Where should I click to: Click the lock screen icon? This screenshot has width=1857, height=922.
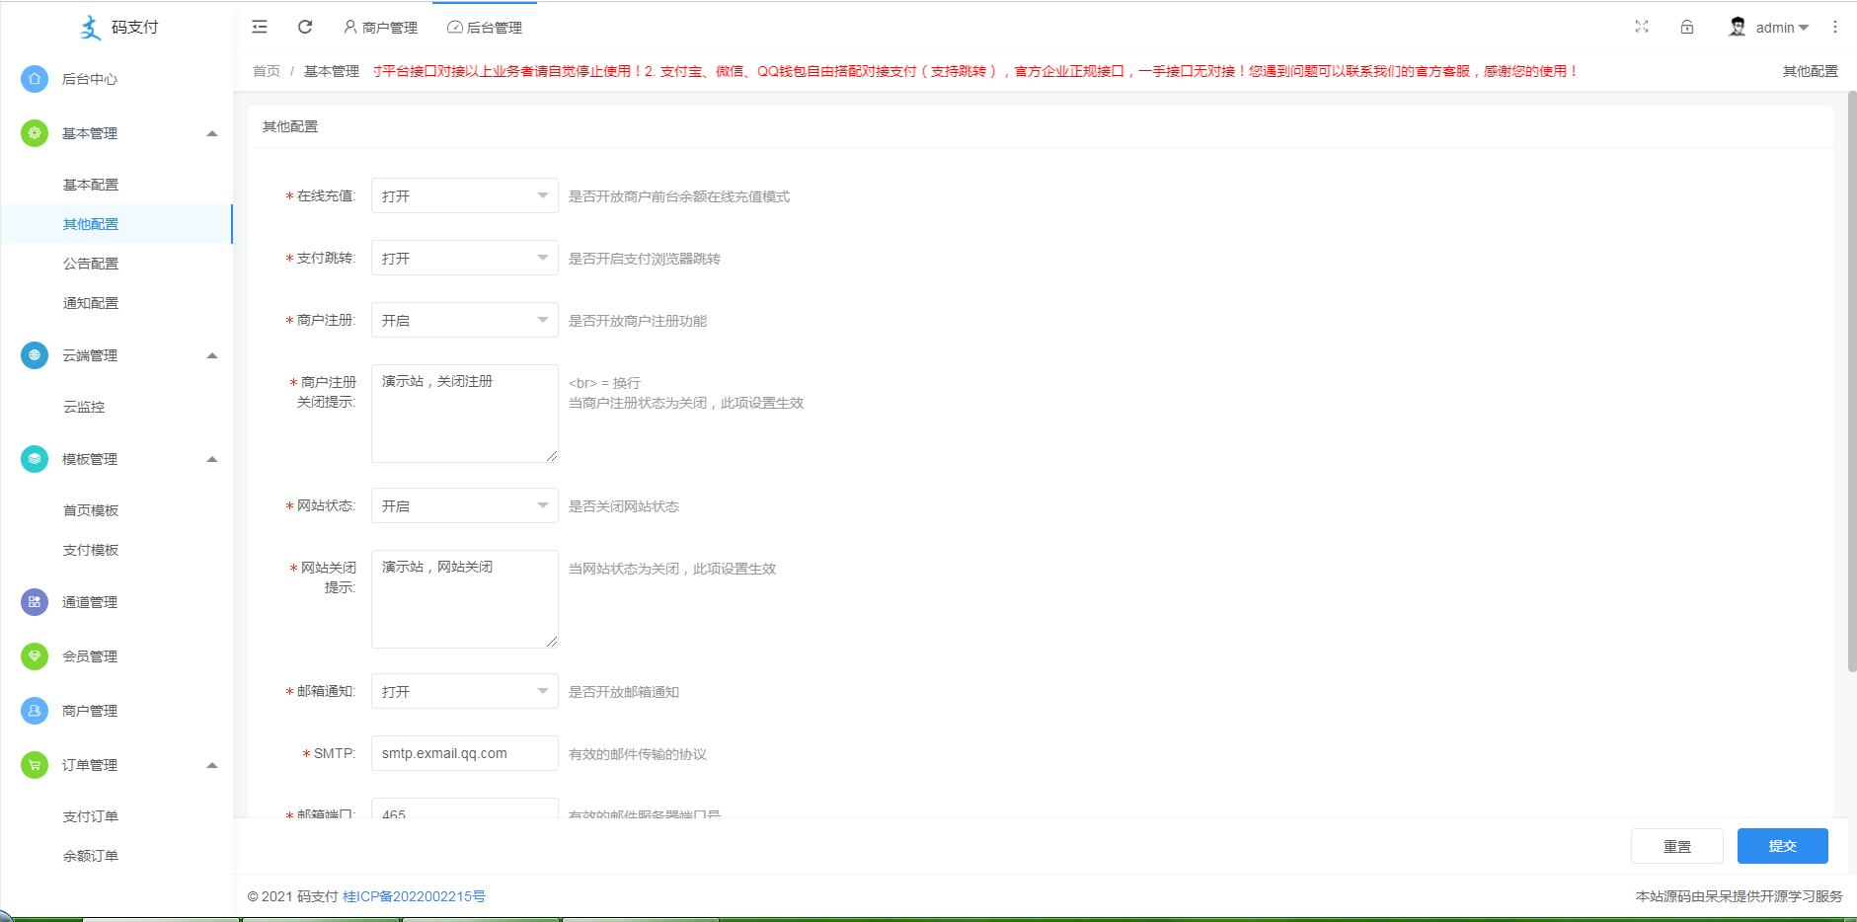pos(1687,28)
